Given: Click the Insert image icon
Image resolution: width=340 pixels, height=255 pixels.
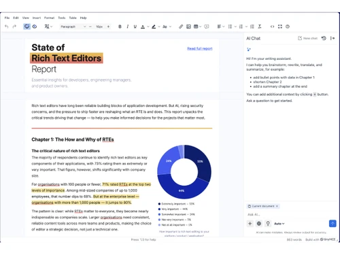Looking at the screenshot, I should coord(188,27).
